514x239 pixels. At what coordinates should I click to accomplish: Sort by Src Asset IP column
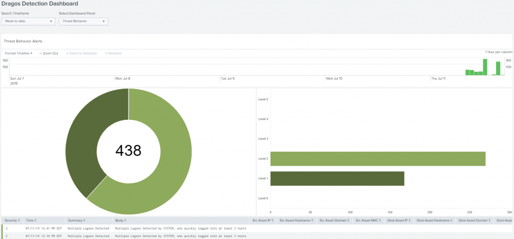(x=263, y=220)
